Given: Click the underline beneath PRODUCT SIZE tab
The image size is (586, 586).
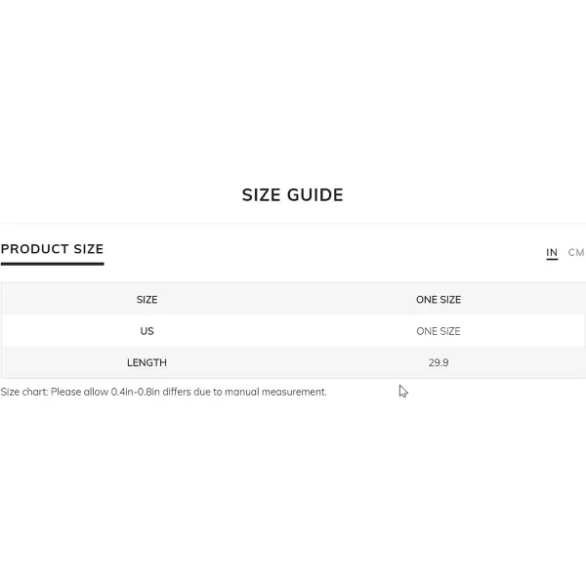Looking at the screenshot, I should [x=53, y=264].
